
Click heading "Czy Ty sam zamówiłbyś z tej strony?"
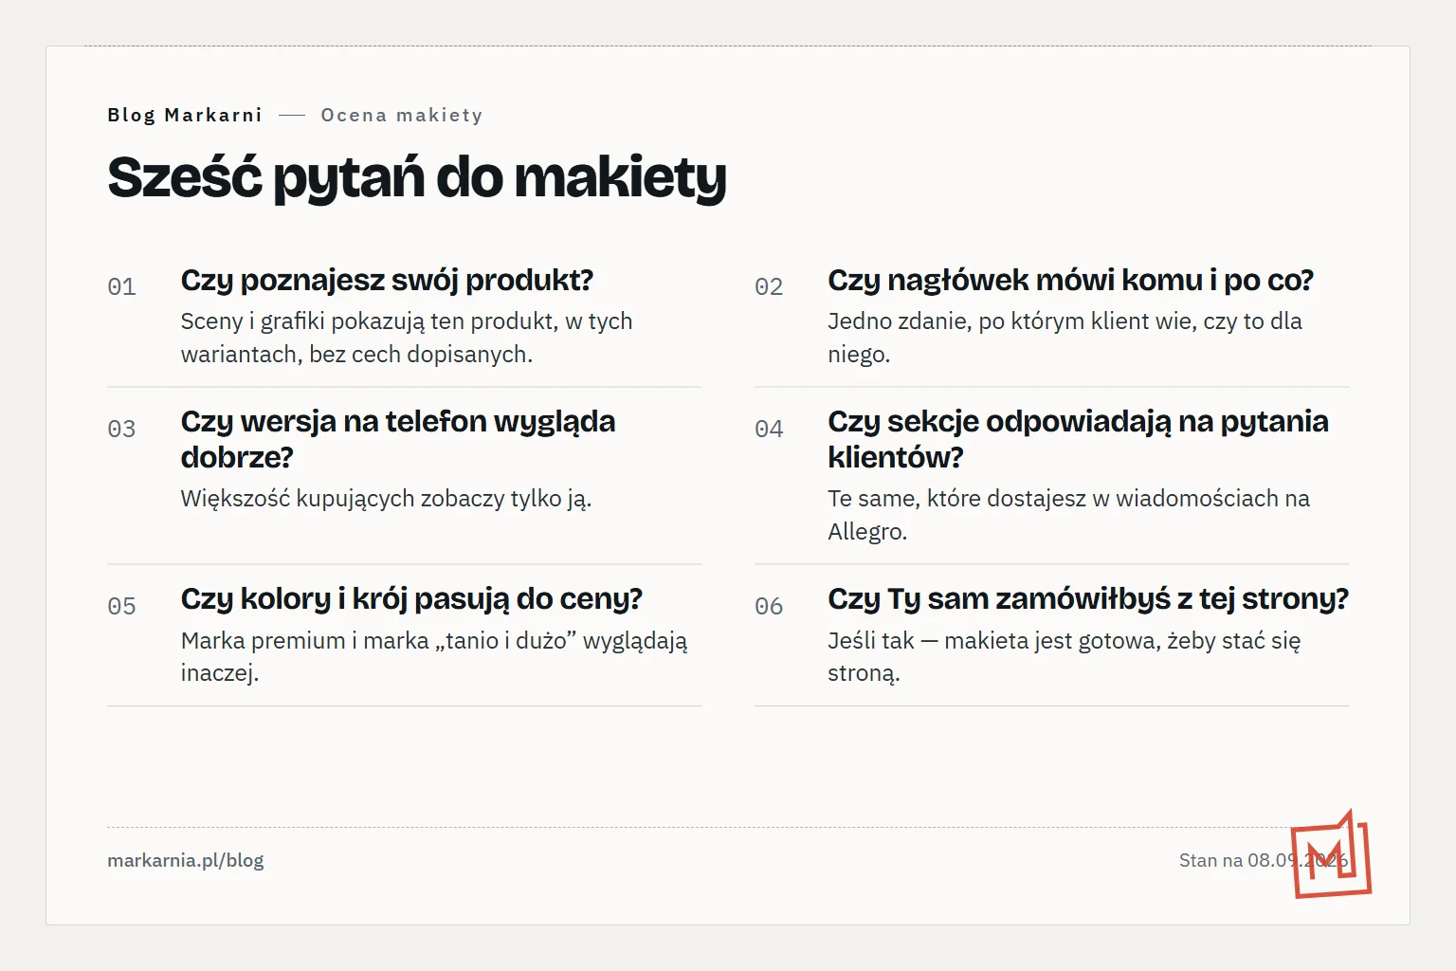tap(1088, 599)
